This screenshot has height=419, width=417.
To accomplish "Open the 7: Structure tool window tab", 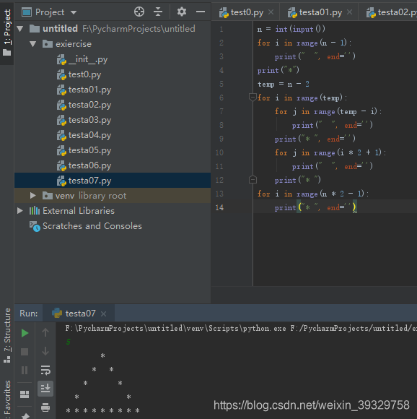I will 7,336.
